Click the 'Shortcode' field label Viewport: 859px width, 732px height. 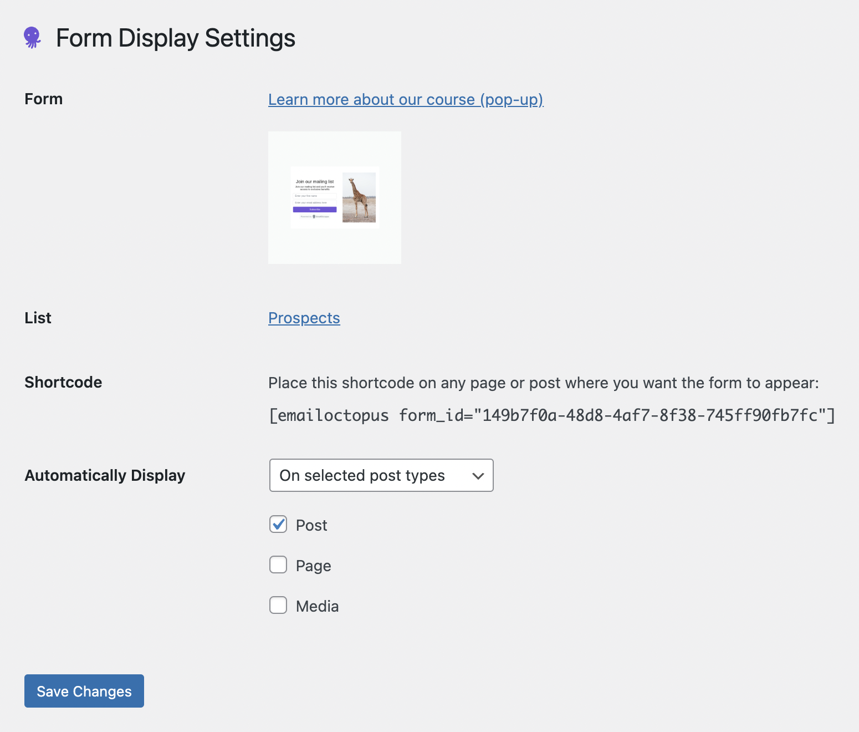[63, 383]
